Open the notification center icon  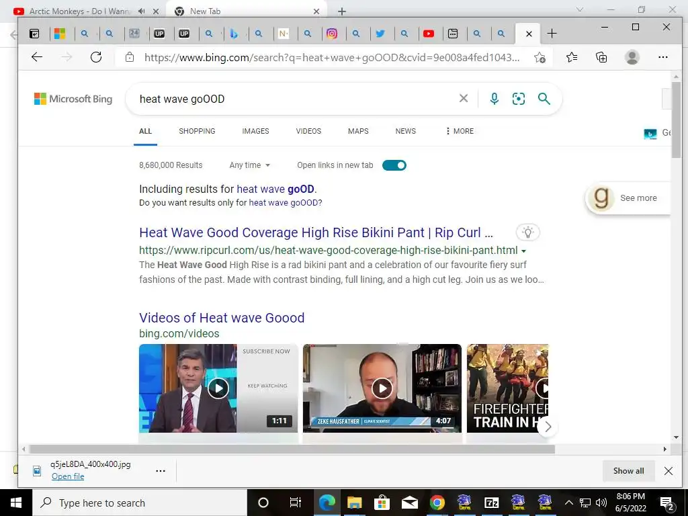[x=666, y=503]
